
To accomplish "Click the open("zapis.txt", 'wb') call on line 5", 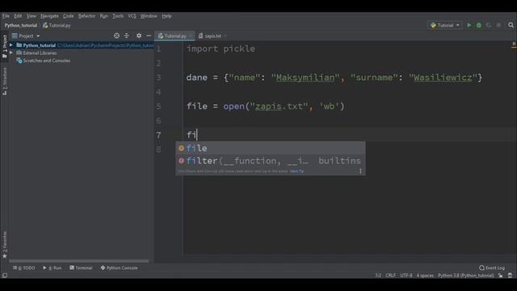I will 284,106.
